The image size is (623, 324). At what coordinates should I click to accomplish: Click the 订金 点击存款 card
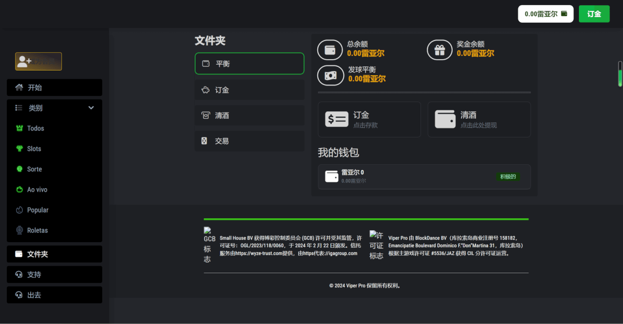[369, 119]
